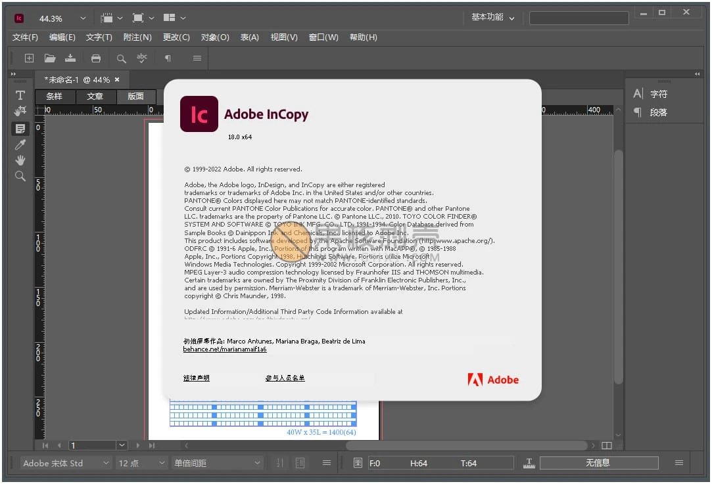Select the Eyedropper tool
Viewport: 712px width, 484px height.
click(20, 144)
